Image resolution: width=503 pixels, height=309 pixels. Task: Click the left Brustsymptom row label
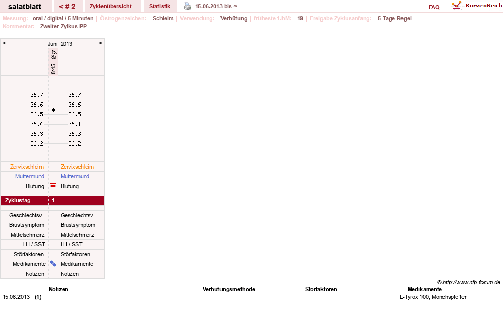(27, 225)
